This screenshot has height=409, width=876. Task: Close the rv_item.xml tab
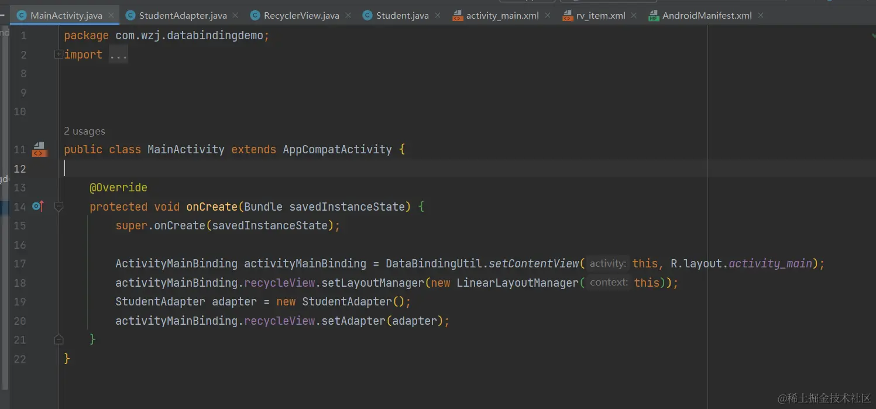[634, 16]
